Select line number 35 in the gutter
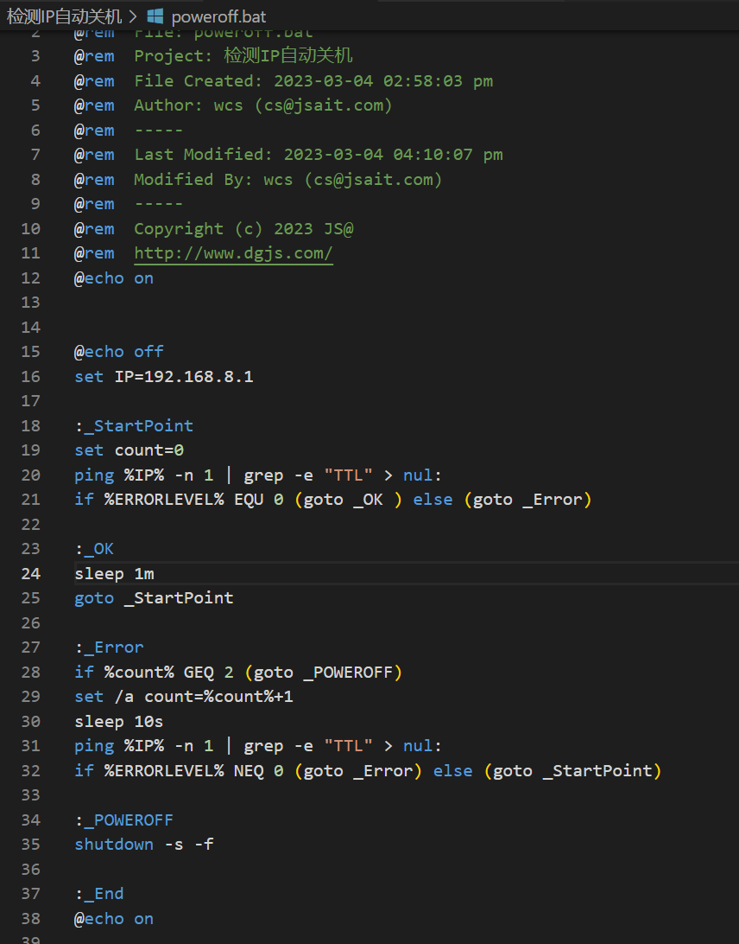739x944 pixels. [x=30, y=844]
